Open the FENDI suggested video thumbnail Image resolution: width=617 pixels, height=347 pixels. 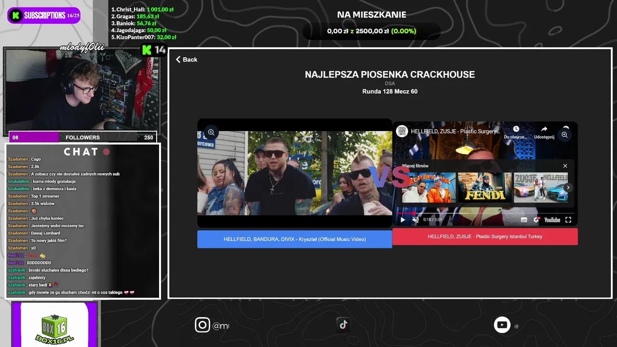point(484,187)
